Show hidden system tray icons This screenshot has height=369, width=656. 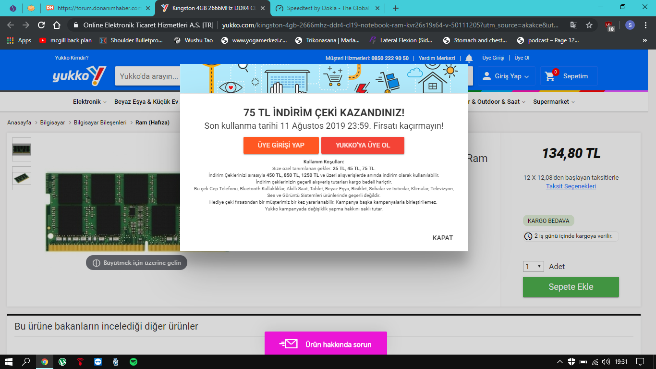(559, 362)
